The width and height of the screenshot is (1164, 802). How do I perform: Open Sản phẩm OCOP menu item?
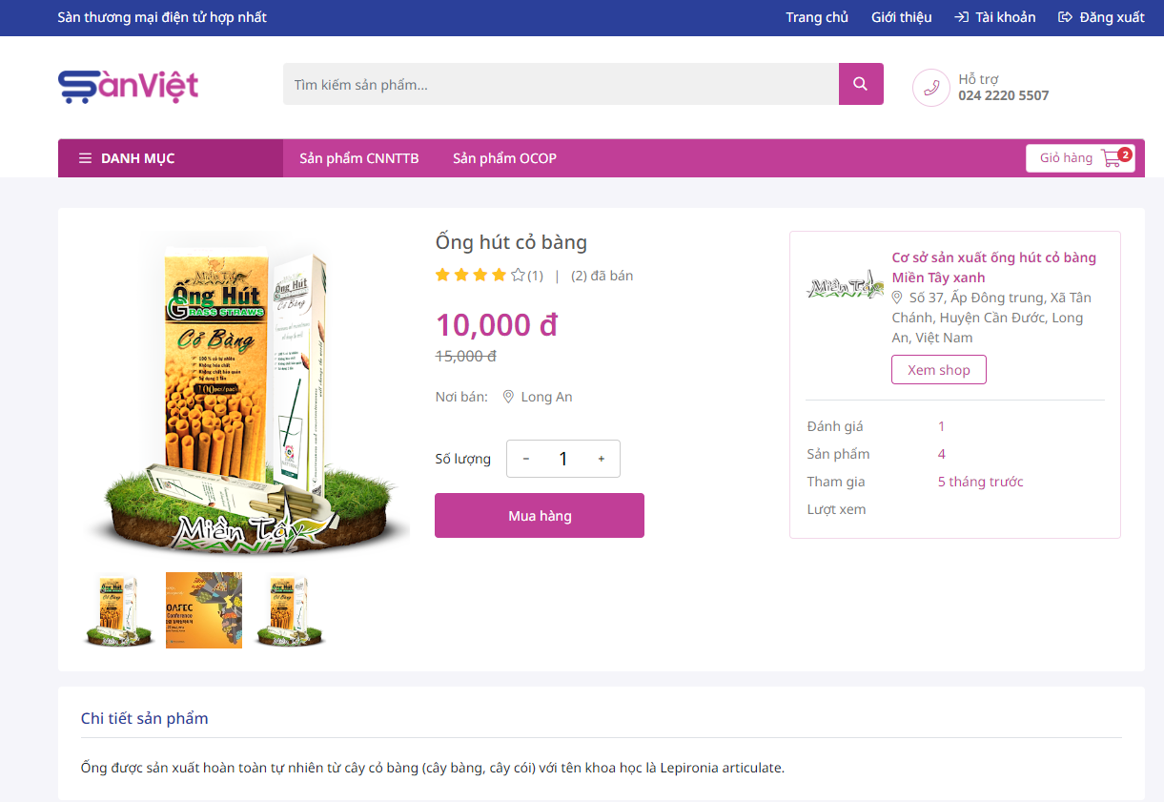504,158
